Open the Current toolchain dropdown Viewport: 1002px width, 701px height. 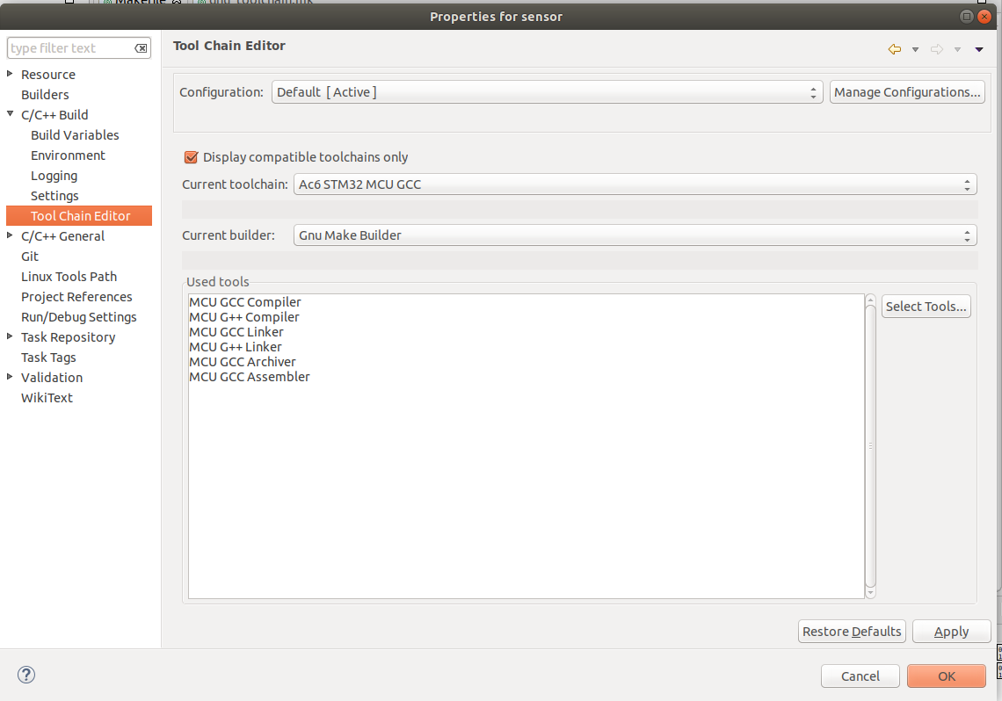tap(633, 184)
